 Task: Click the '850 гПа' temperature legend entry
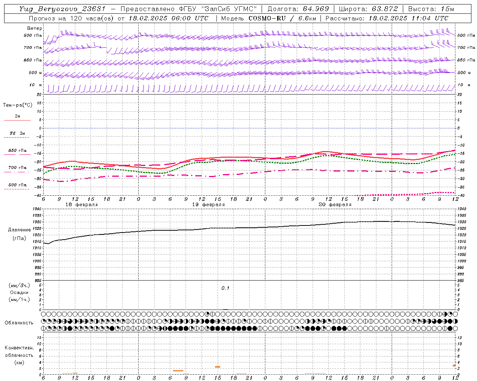click(18, 151)
